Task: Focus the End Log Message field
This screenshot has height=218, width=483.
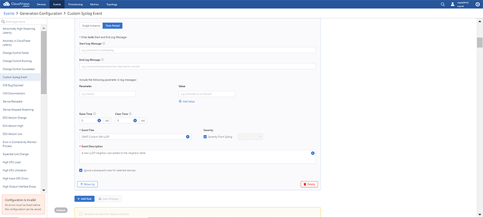Action: tap(197, 66)
